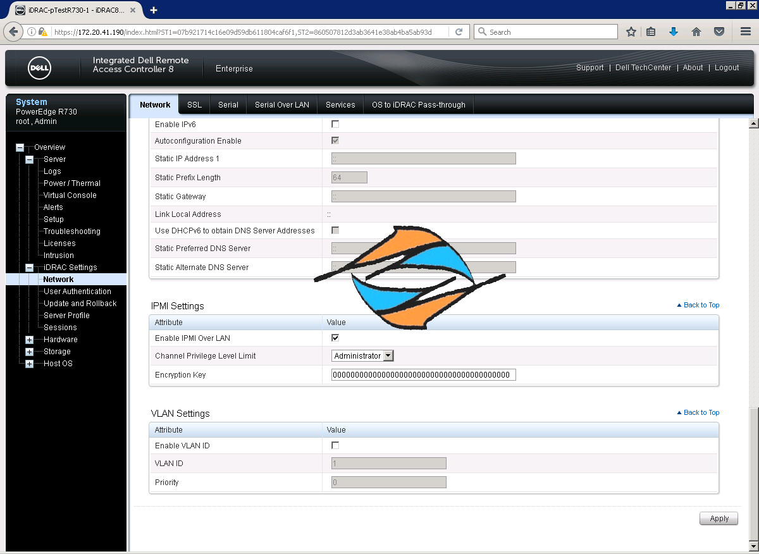This screenshot has height=554, width=759.
Task: Expand the Host OS tree node
Action: pos(29,364)
